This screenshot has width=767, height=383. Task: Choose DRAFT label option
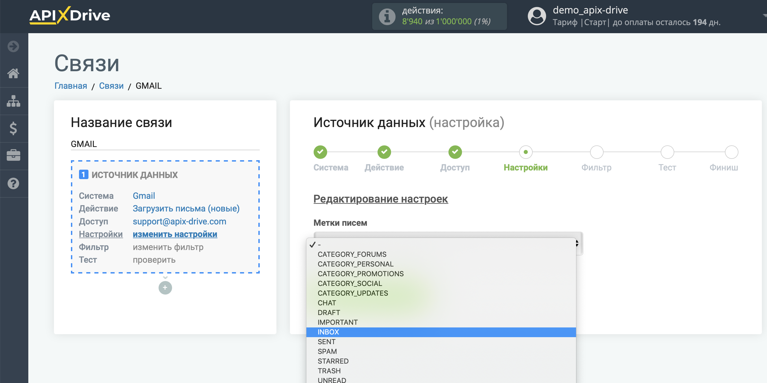tap(441, 313)
